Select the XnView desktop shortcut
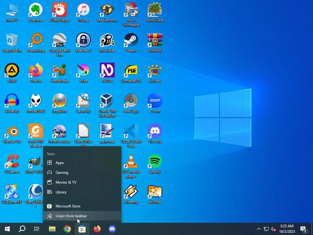The width and height of the screenshot is (313, 235). click(x=155, y=73)
